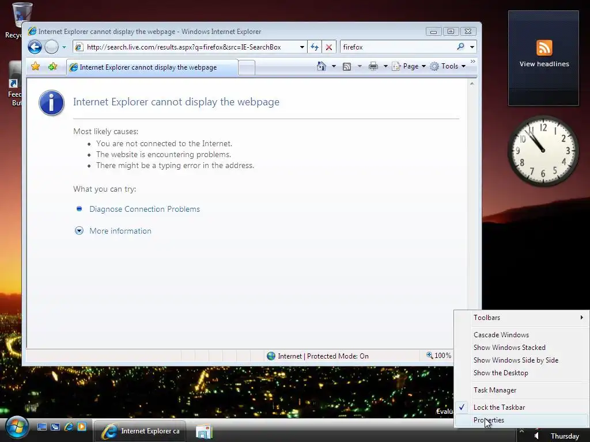
Task: Expand the Home button dropdown arrow
Action: [334, 66]
